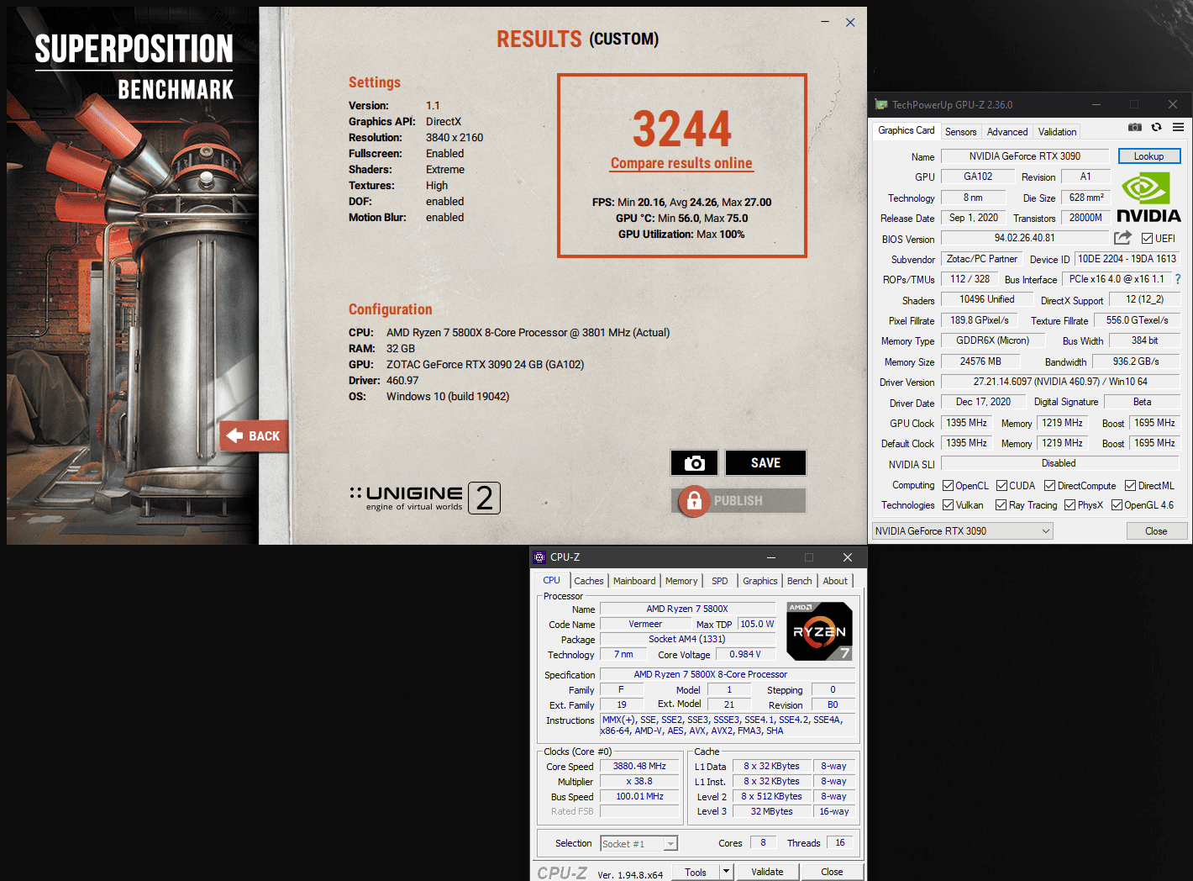This screenshot has height=881, width=1193.
Task: Toggle Ray Tracing checkbox
Action: click(x=1001, y=505)
